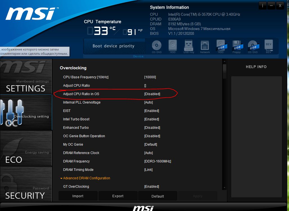Click the OC Genie Button Operation label
This screenshot has width=289, height=211.
[x=84, y=136]
